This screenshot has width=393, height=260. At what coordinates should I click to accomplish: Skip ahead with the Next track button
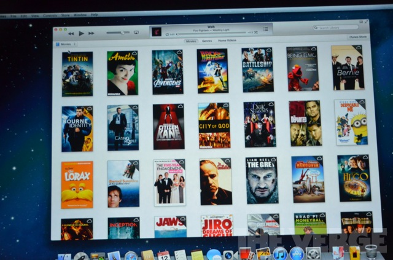click(x=91, y=33)
